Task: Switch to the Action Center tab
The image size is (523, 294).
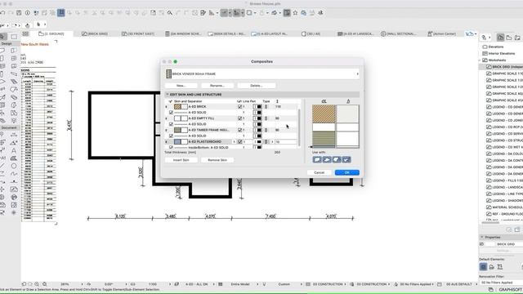Action: pyautogui.click(x=441, y=33)
